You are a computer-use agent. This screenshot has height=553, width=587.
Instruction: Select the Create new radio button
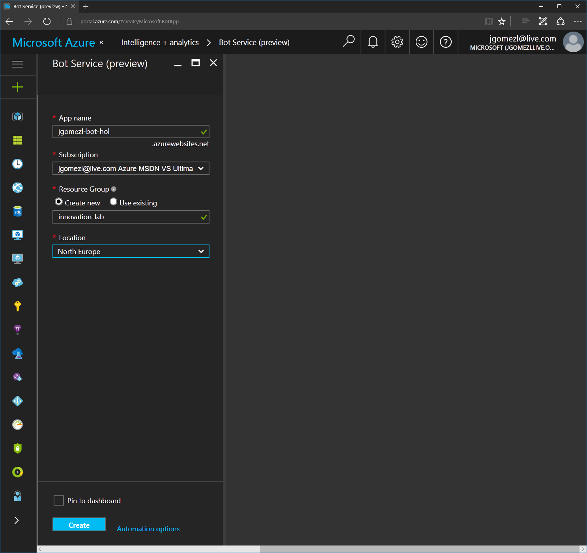pos(59,202)
